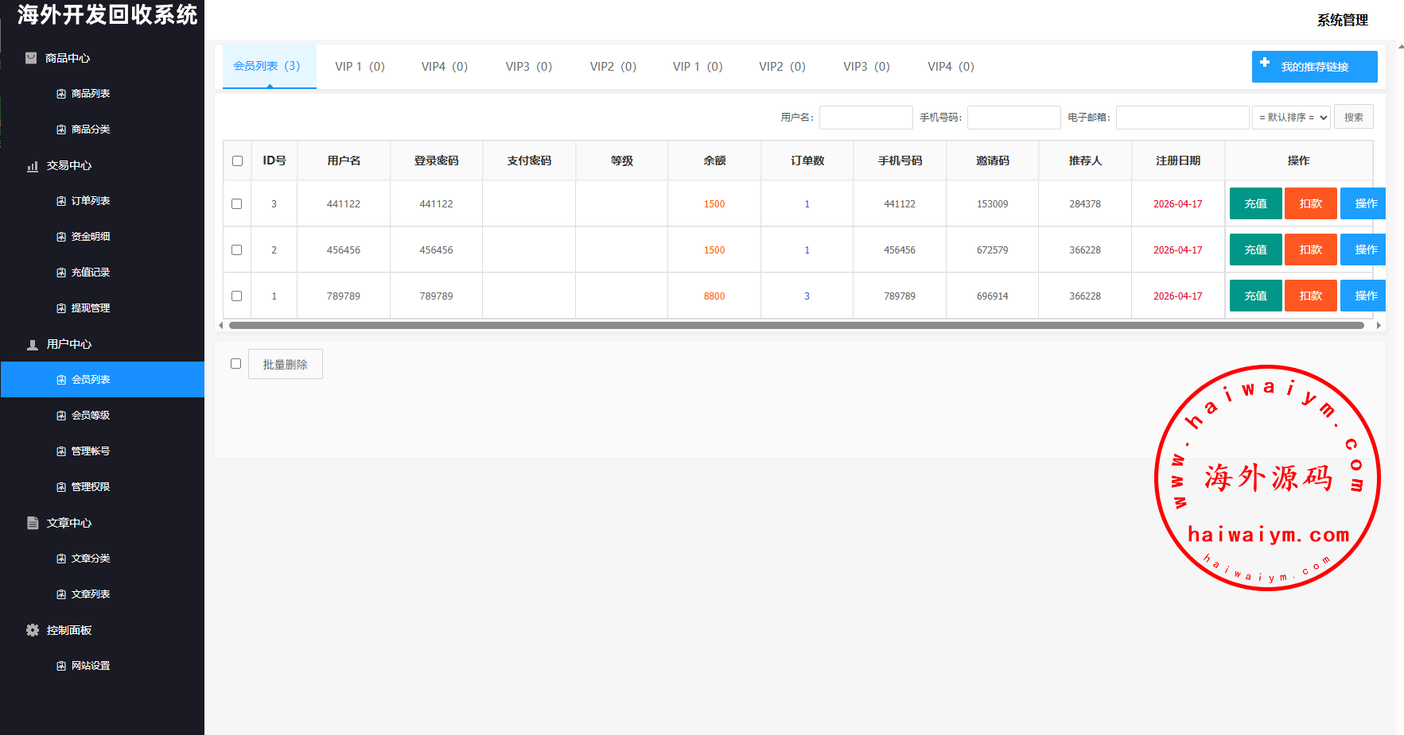
Task: Click the 控制面板 gear icon
Action: (x=33, y=630)
